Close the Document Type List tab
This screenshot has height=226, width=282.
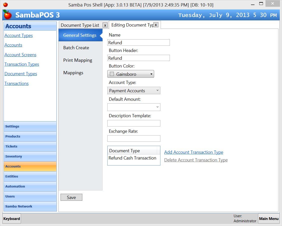[x=105, y=25]
